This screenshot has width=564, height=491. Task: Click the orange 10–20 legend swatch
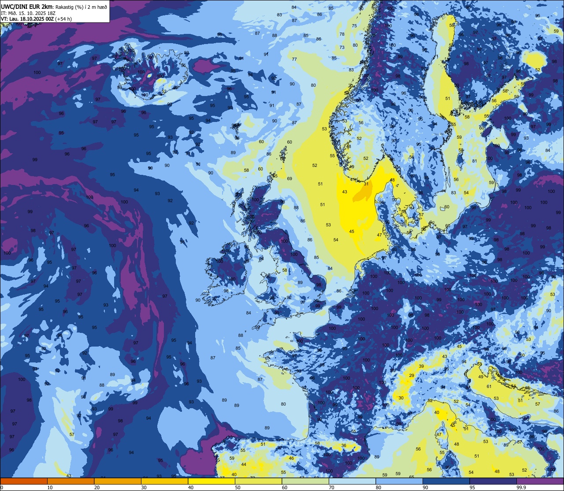[70, 481]
